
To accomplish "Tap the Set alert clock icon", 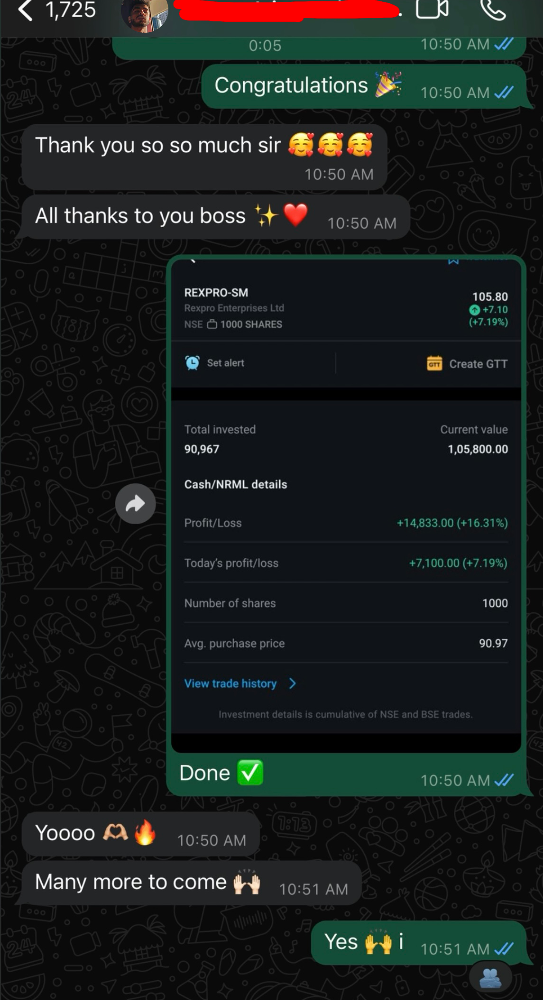I will [192, 363].
